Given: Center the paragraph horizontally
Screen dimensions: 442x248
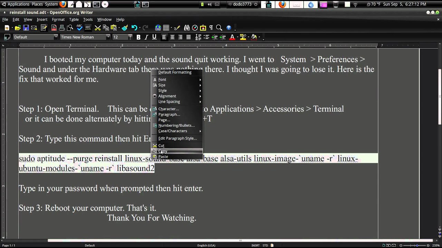Looking at the screenshot, I should pos(172,37).
